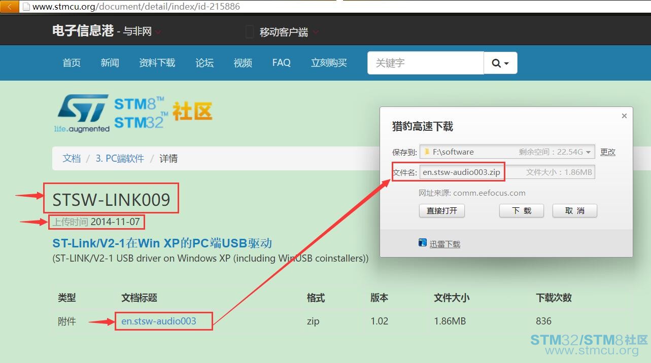This screenshot has height=363, width=651.
Task: Click the 1.86MB file size cell
Action: coord(450,321)
